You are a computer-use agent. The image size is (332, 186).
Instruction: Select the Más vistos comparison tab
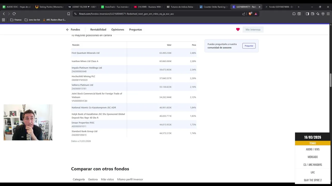[x=107, y=179]
